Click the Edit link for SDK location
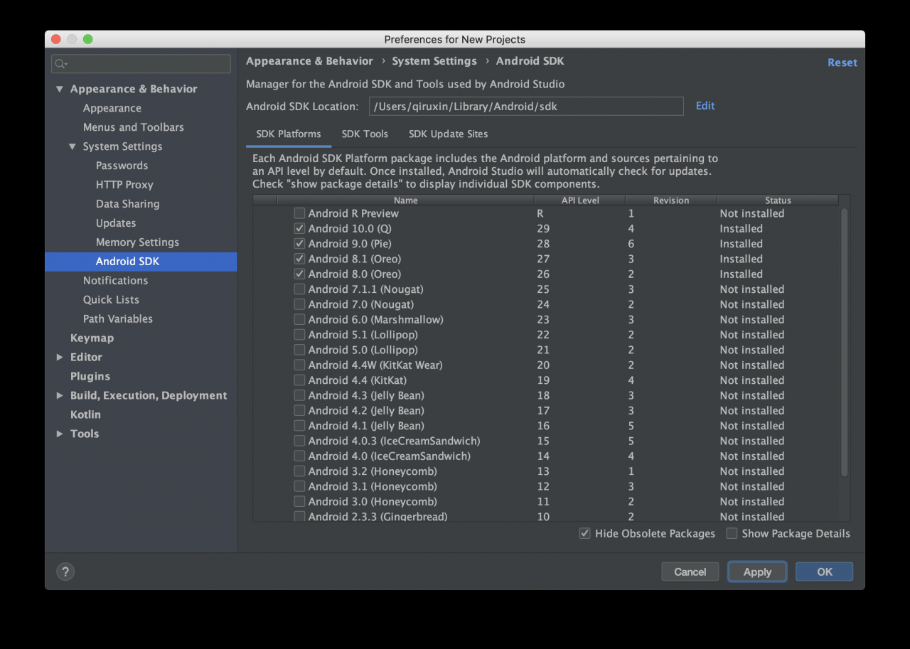Image resolution: width=910 pixels, height=649 pixels. click(705, 106)
